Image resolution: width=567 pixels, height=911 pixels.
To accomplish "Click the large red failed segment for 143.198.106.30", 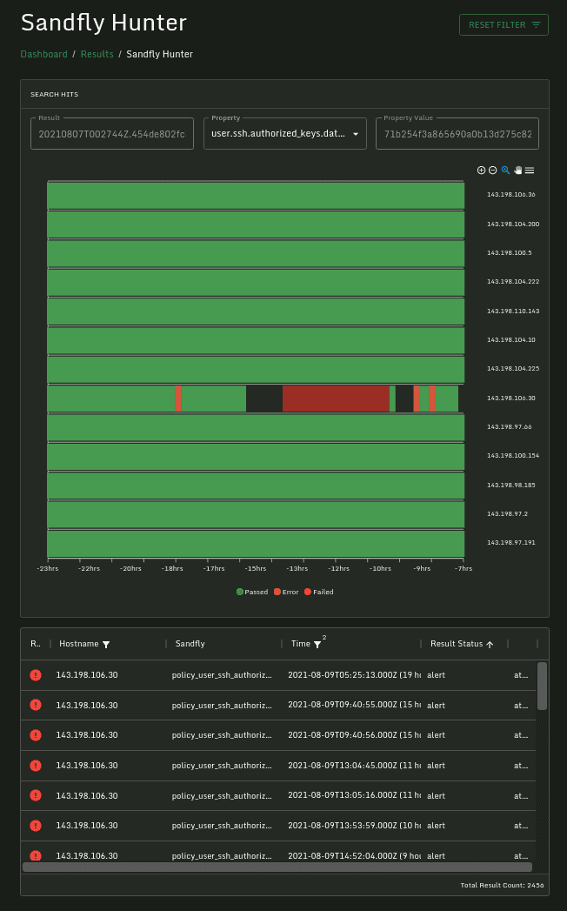I will pos(336,399).
